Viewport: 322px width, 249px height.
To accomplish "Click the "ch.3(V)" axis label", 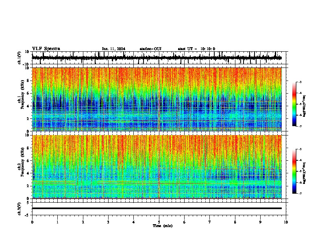I will pyautogui.click(x=20, y=209).
